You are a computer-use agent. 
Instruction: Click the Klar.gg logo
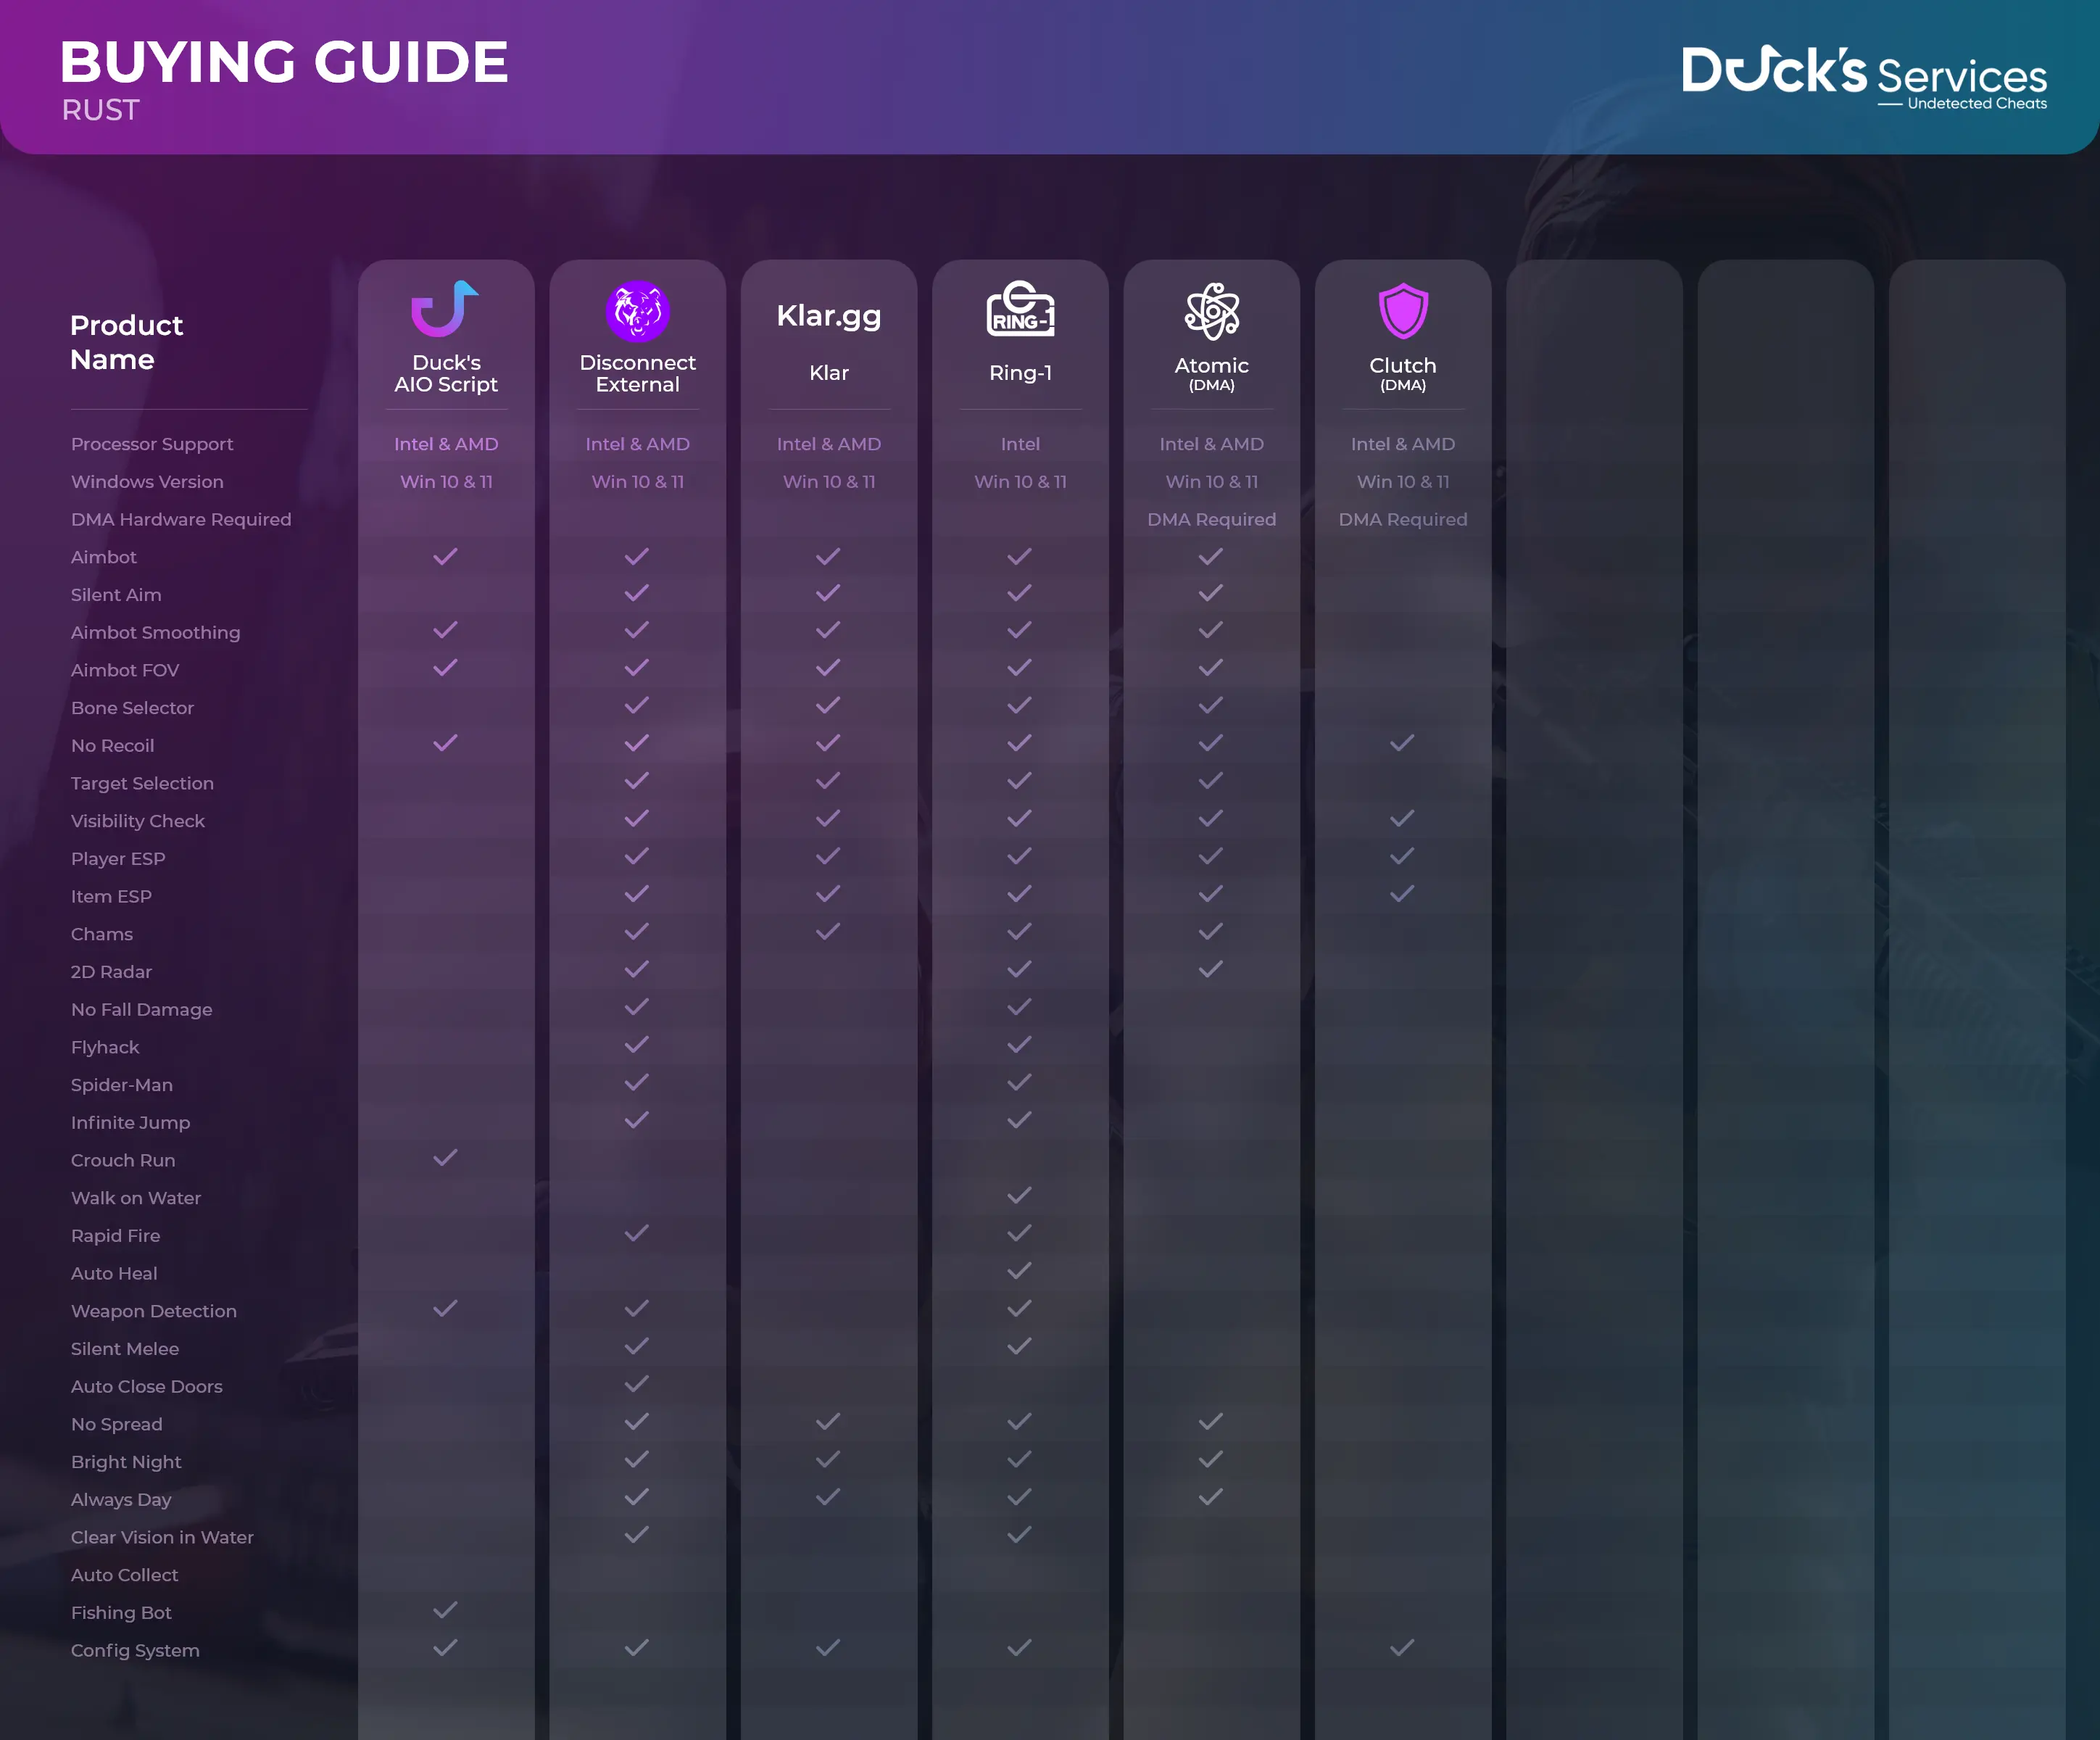(x=829, y=316)
